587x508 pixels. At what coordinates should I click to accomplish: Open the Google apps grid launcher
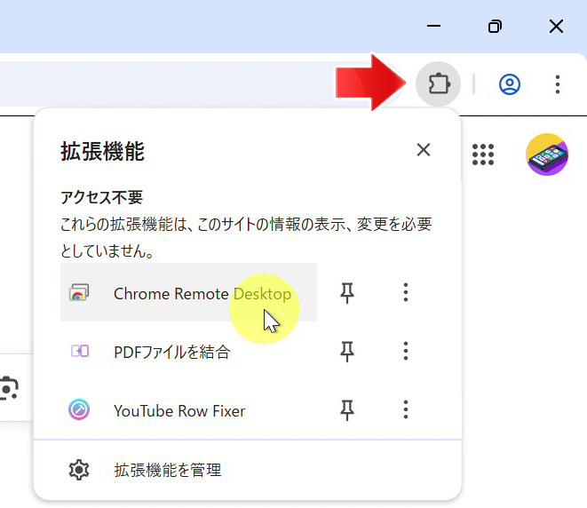483,155
